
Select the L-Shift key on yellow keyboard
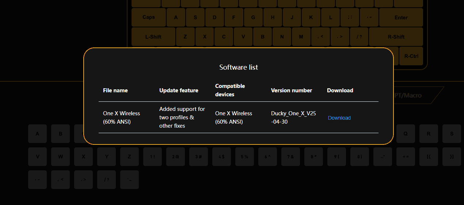pyautogui.click(x=153, y=36)
